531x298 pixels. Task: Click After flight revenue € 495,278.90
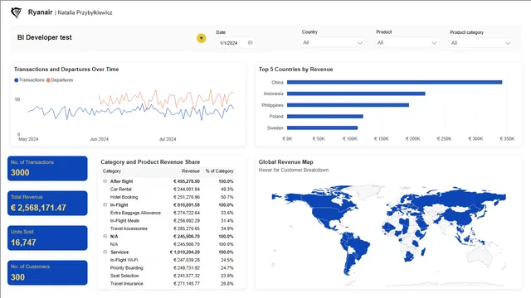tap(187, 181)
